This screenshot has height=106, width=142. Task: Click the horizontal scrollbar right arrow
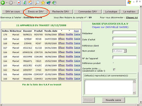pos(138,105)
